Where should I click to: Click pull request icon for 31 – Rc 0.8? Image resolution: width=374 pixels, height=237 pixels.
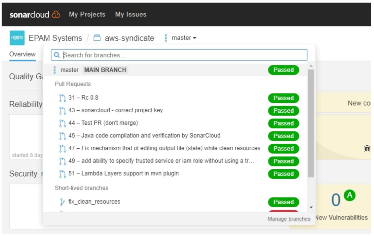(62, 98)
